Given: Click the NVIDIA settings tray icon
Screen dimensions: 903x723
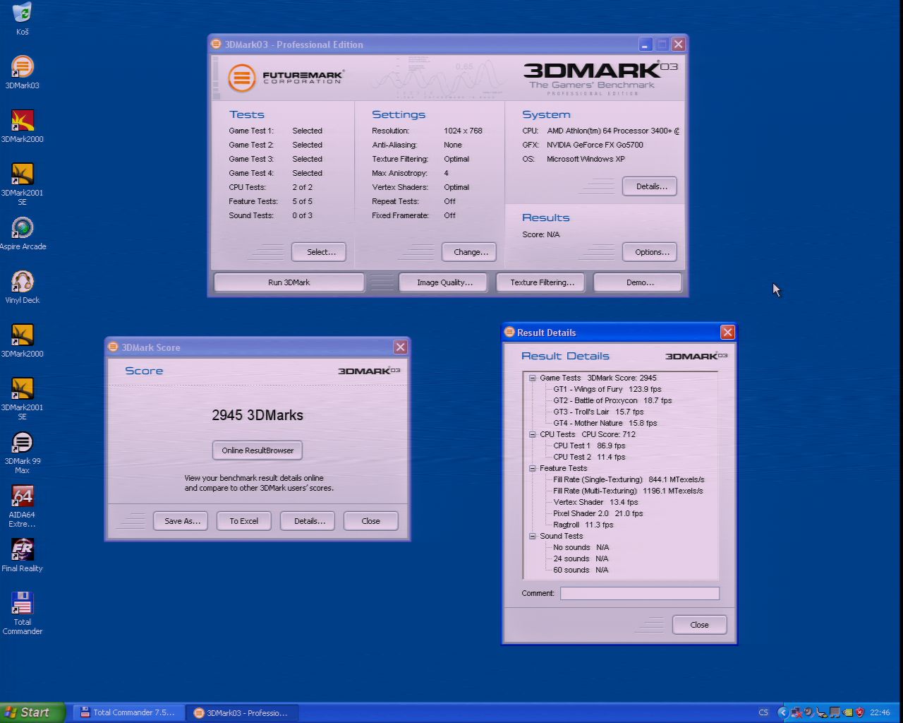Looking at the screenshot, I should coord(847,712).
